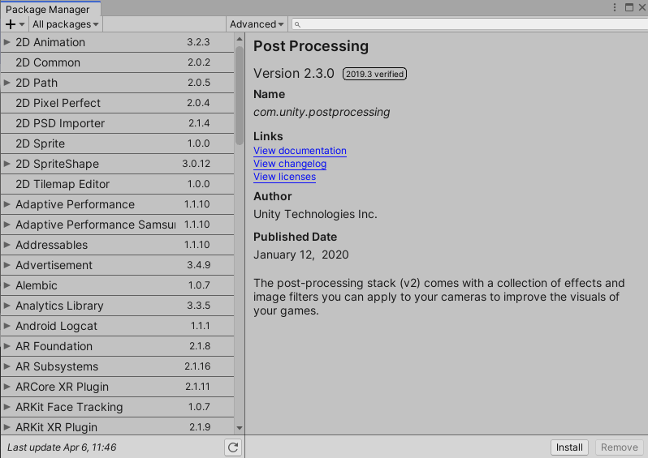The height and width of the screenshot is (458, 648).
Task: Select the 2D Pixel Perfect package
Action: [118, 103]
